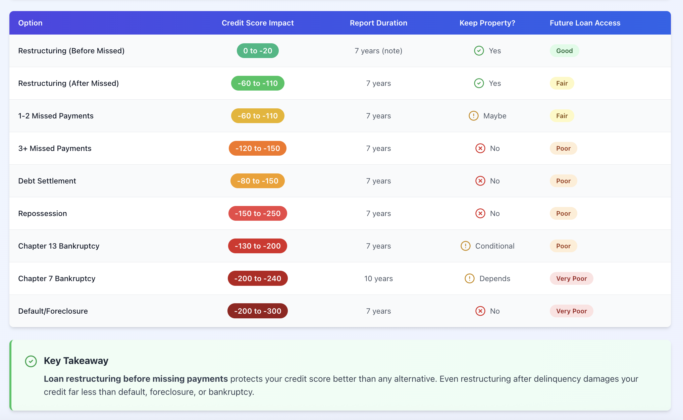Screen dimensions: 683x420
Task: Click the 'Conditional' keep property text
Action: [x=495, y=246]
